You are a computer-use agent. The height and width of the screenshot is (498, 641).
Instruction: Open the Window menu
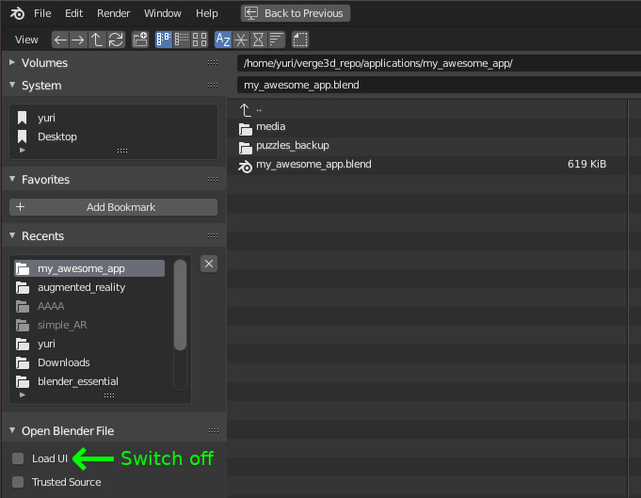tap(162, 13)
